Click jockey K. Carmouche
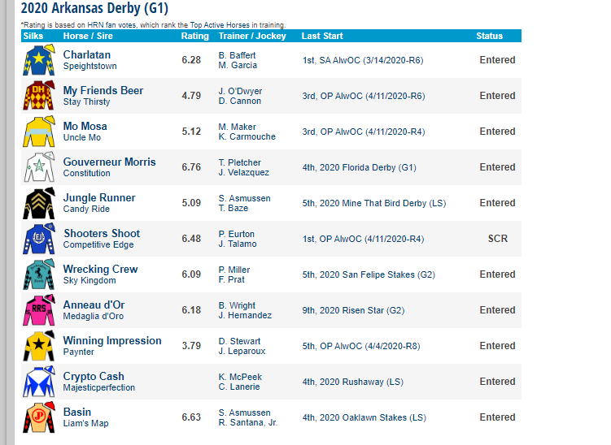611x445 pixels. (247, 137)
